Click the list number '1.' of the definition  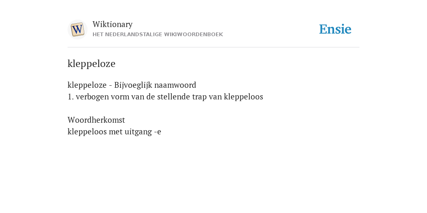70,97
